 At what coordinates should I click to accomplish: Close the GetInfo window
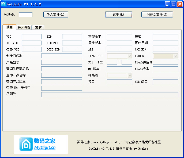click(x=180, y=4)
